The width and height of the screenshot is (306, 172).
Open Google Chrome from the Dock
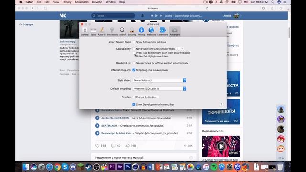pyautogui.click(x=57, y=167)
